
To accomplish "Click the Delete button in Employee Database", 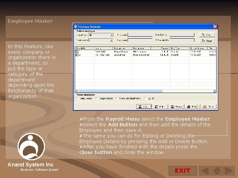I will [177, 106].
